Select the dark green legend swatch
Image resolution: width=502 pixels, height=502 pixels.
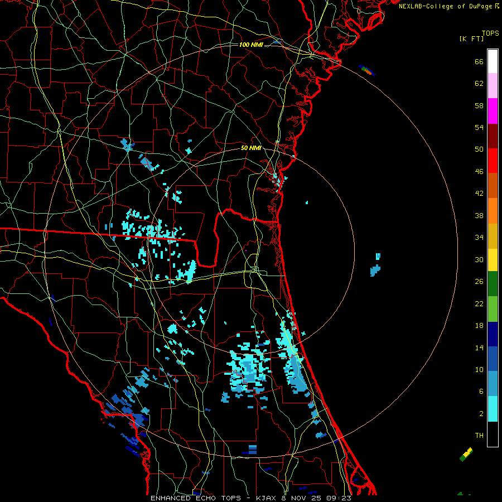pos(493,284)
